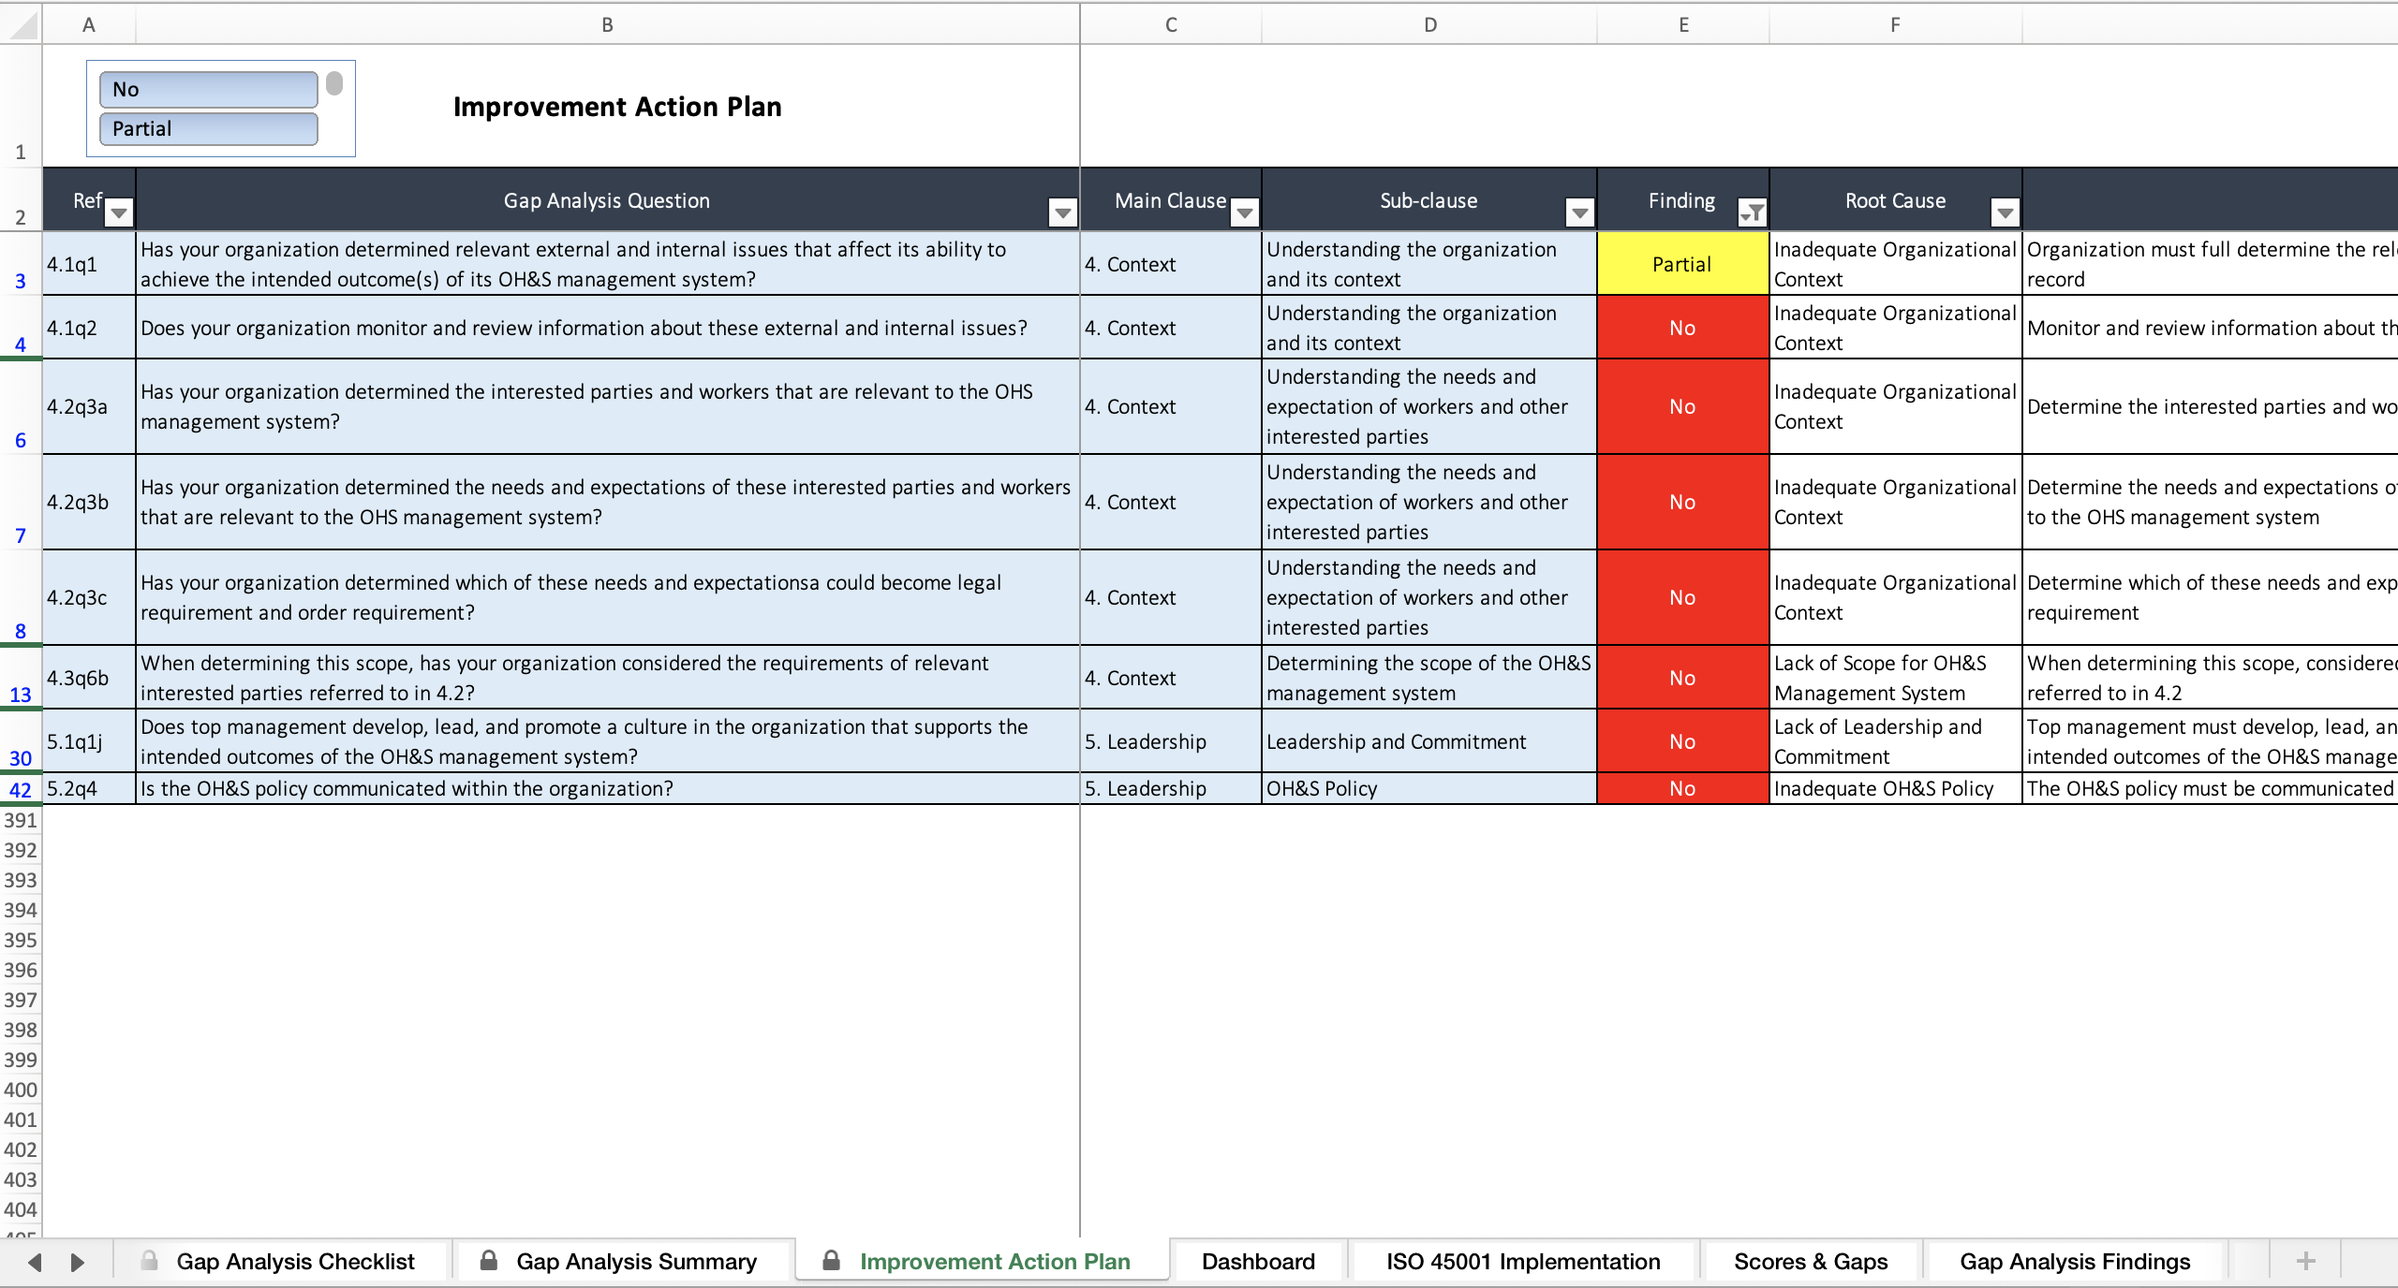Select row 3 header

[21, 264]
